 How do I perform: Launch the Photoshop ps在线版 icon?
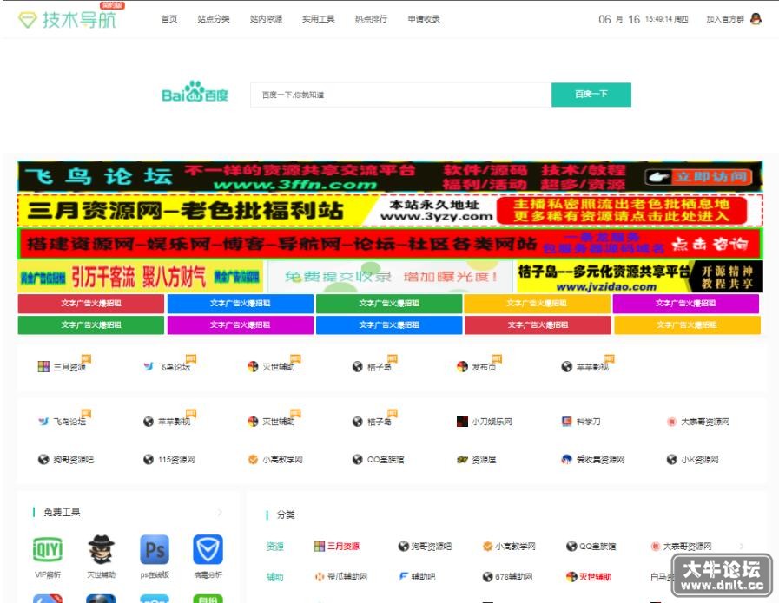155,549
